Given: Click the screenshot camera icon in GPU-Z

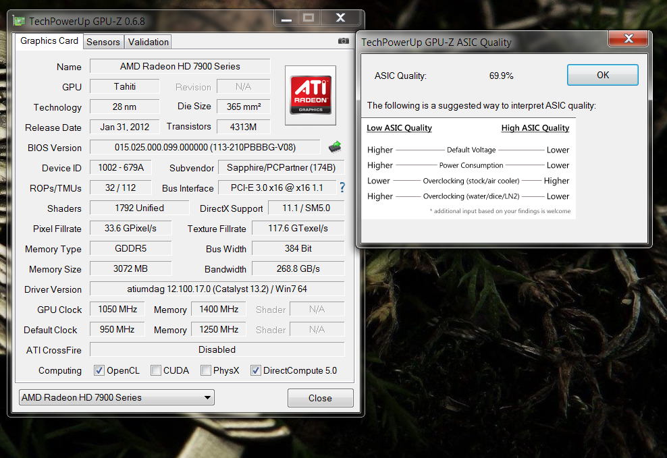Looking at the screenshot, I should [x=343, y=40].
